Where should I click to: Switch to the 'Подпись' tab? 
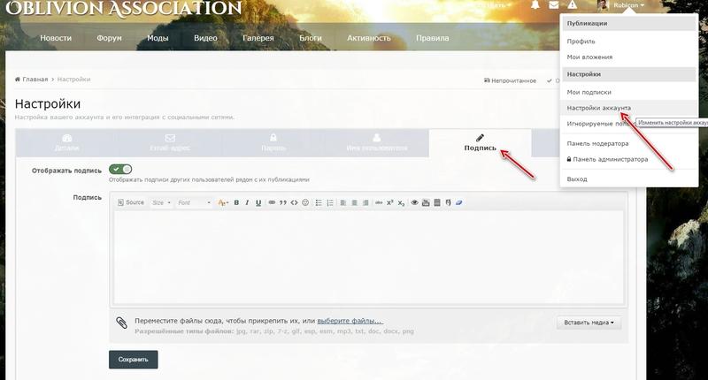[x=480, y=143]
